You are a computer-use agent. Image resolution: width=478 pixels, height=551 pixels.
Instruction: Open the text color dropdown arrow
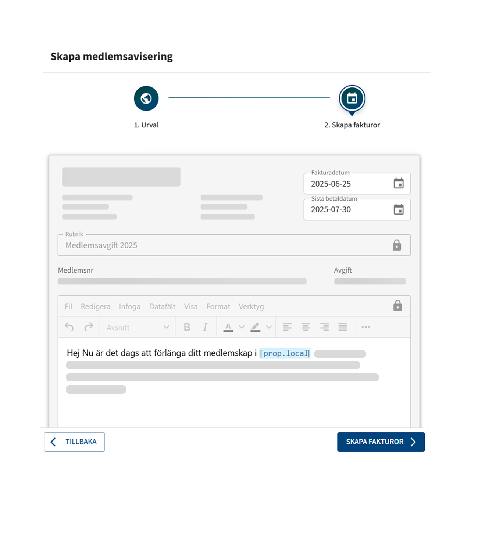pyautogui.click(x=242, y=327)
